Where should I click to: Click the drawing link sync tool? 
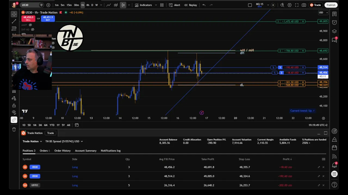14,120
